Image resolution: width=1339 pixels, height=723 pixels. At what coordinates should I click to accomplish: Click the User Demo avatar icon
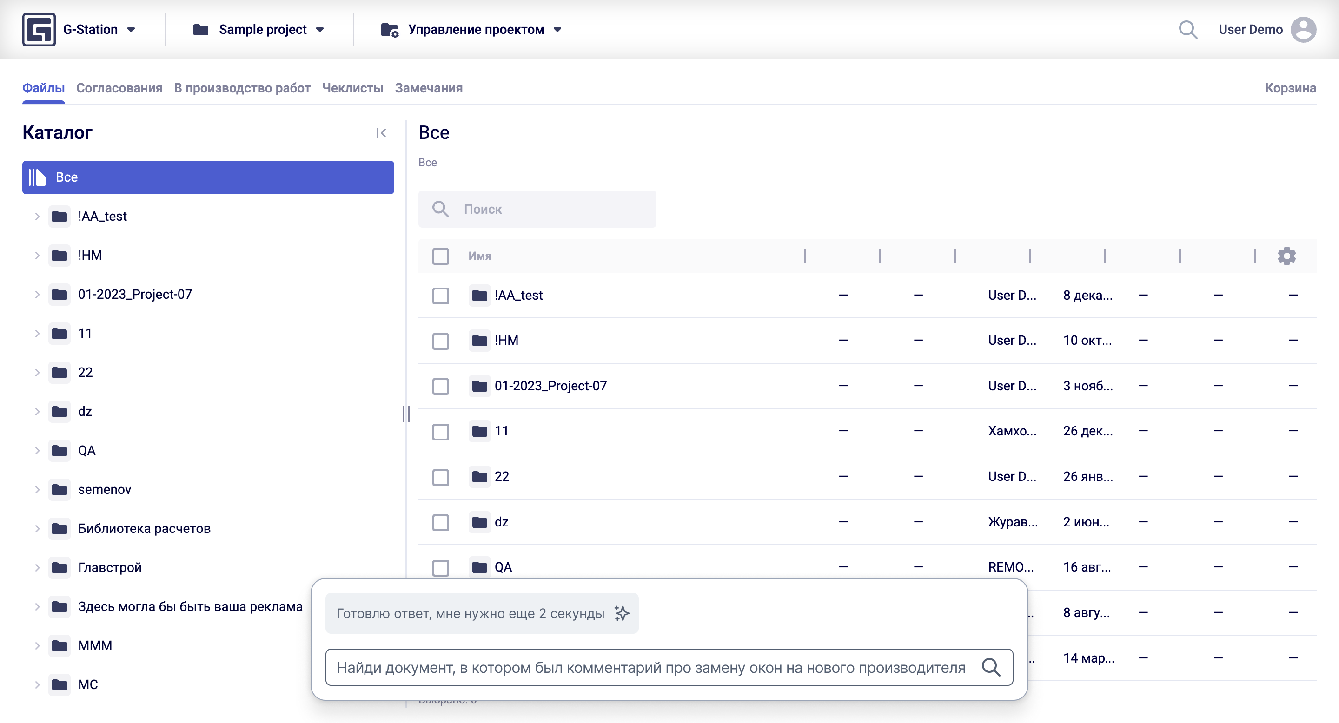tap(1303, 30)
